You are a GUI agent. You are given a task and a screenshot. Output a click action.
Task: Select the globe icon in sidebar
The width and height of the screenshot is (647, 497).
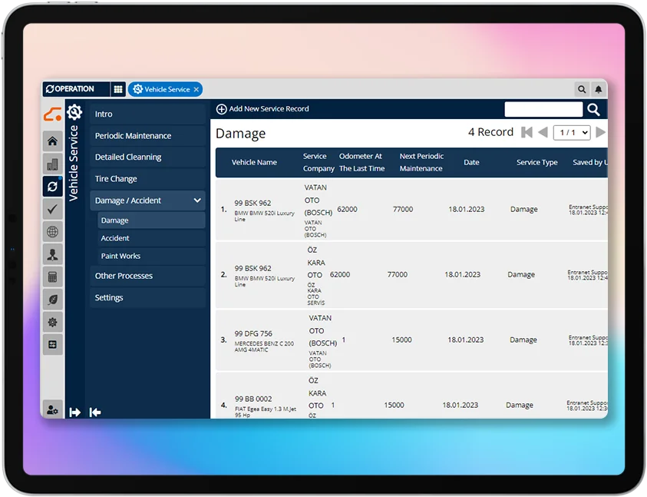(52, 232)
